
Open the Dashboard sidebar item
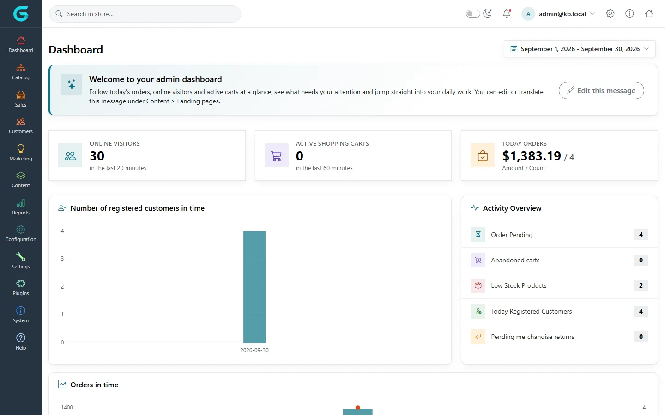pos(21,45)
